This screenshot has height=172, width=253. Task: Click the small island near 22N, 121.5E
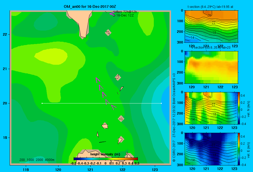[x=108, y=33]
